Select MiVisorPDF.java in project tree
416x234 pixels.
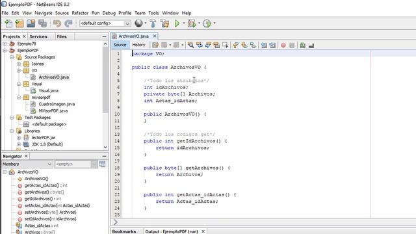coord(53,110)
